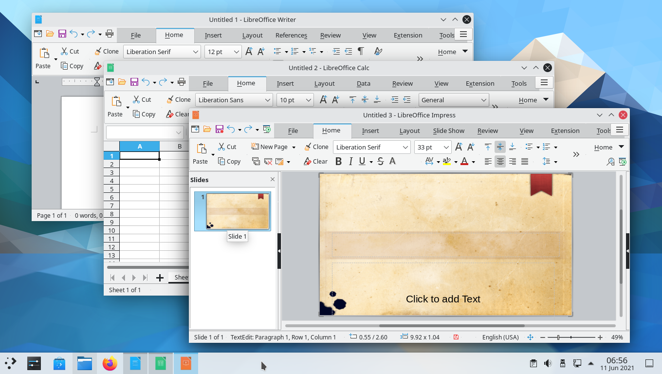Viewport: 662px width, 374px height.
Task: Toggle center horizontal alignment in Impress
Action: pos(500,161)
